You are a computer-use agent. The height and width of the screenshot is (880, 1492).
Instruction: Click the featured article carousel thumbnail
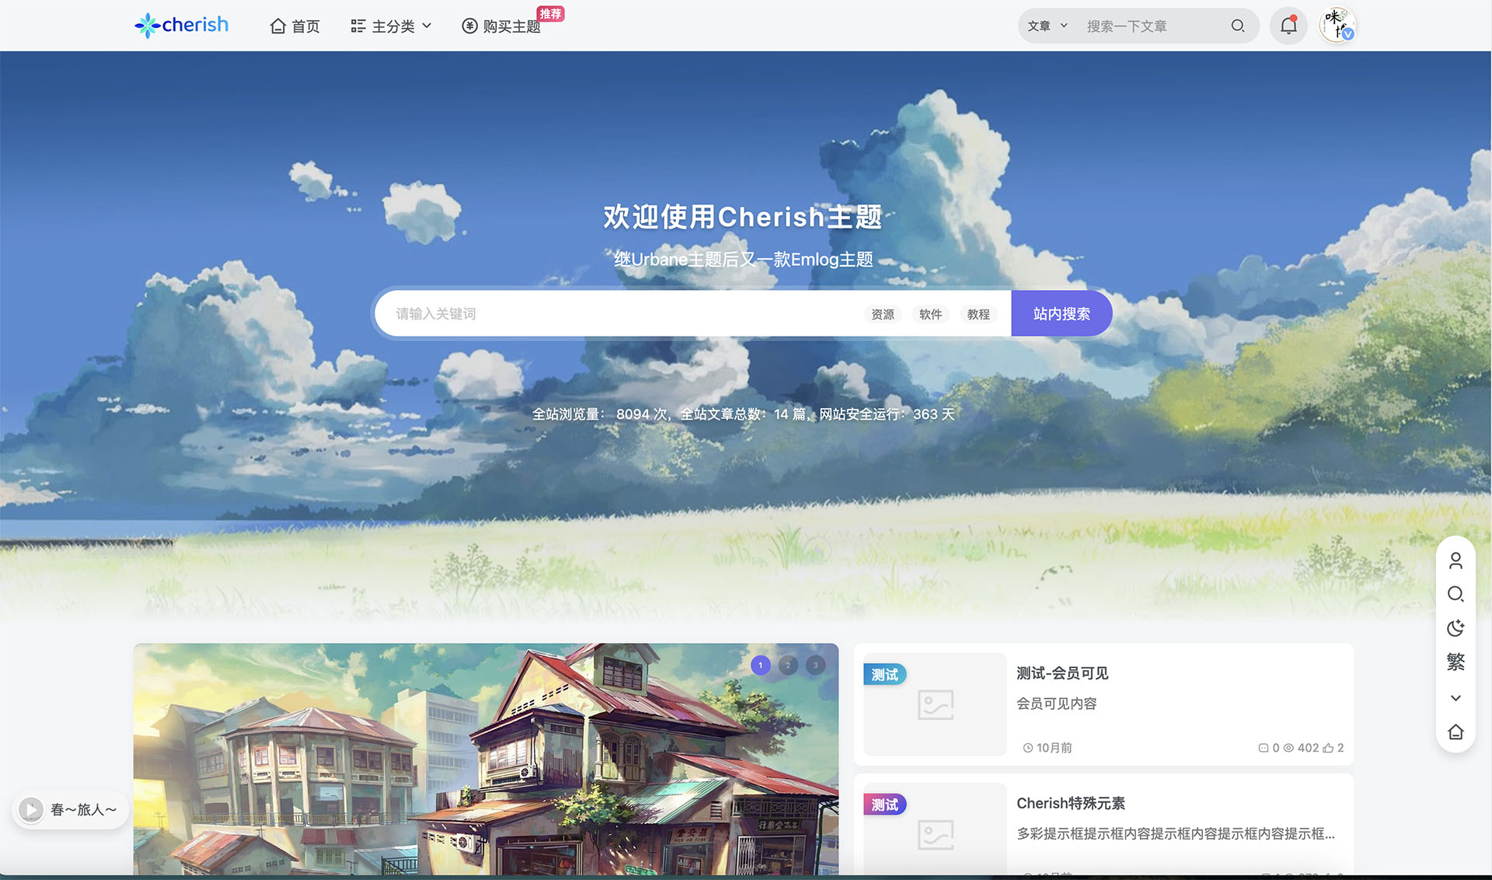762,665
